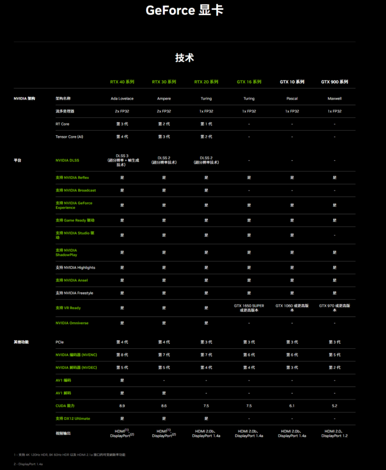Open the RTX 20 系列 column header link
The width and height of the screenshot is (386, 470).
[206, 82]
